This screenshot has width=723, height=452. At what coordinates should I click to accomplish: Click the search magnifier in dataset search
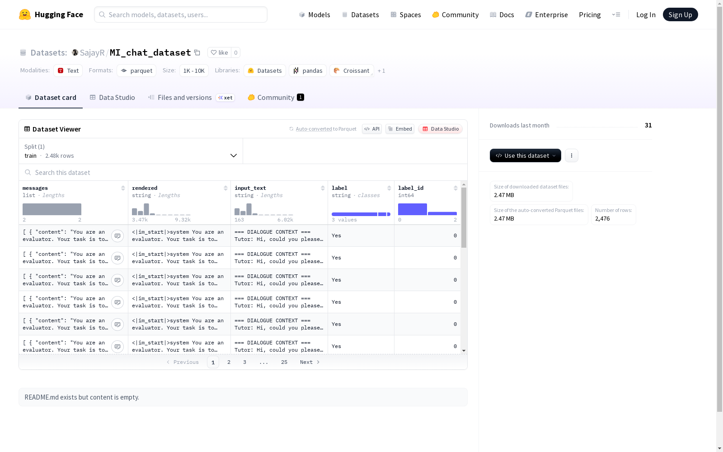[x=28, y=172]
